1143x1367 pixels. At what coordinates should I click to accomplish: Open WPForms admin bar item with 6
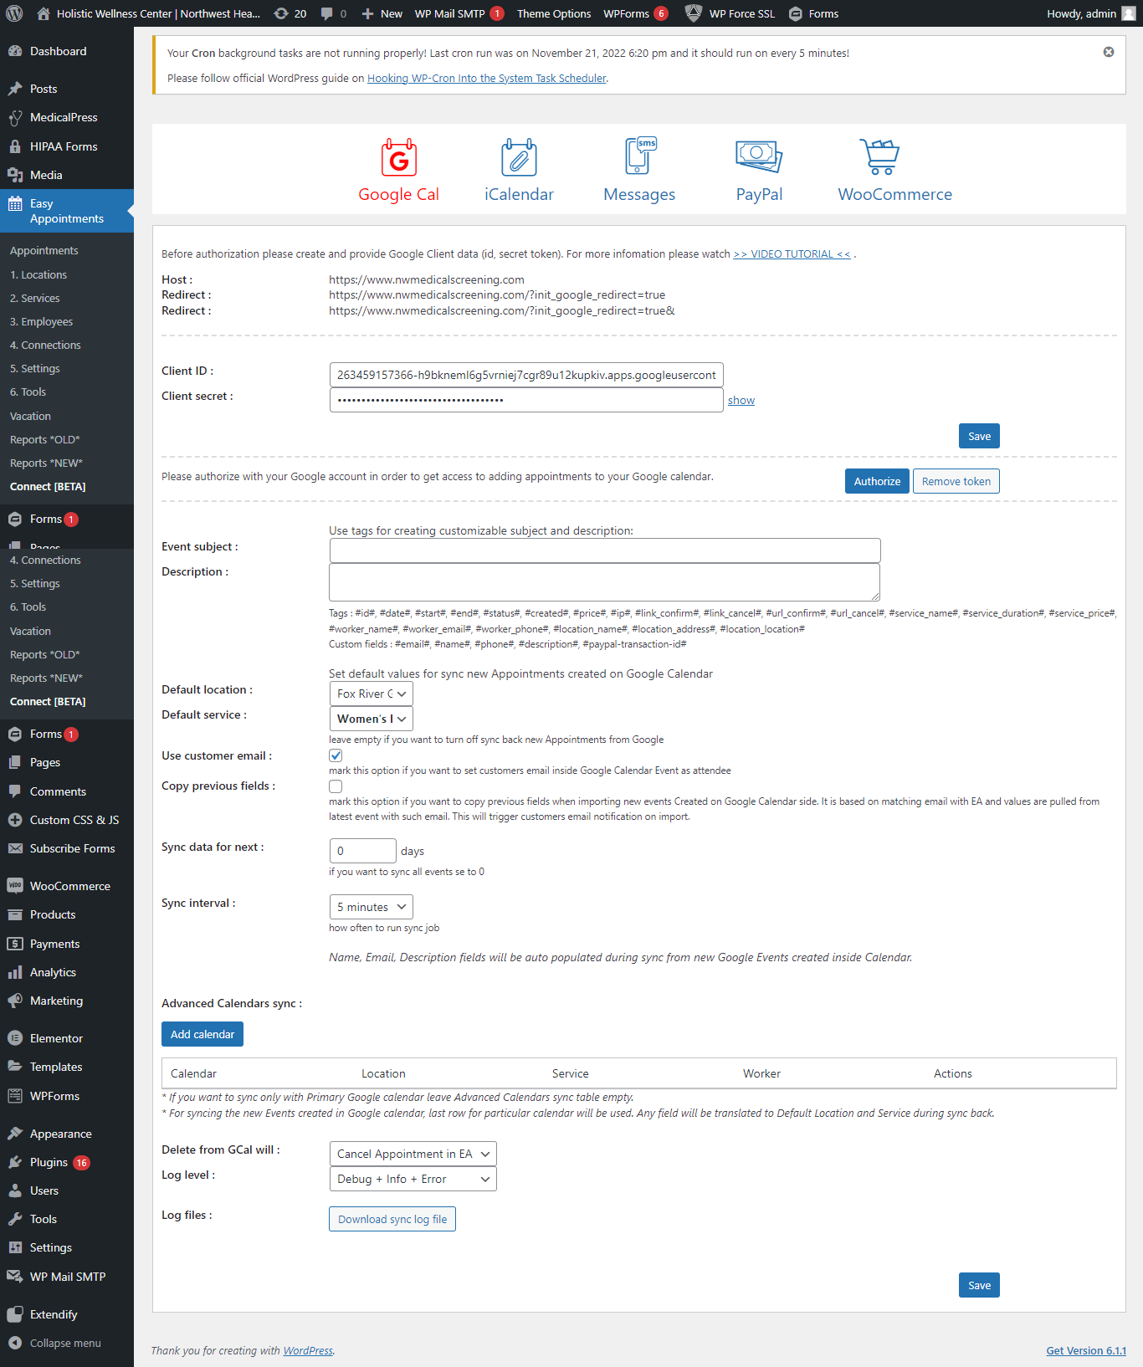pyautogui.click(x=635, y=13)
